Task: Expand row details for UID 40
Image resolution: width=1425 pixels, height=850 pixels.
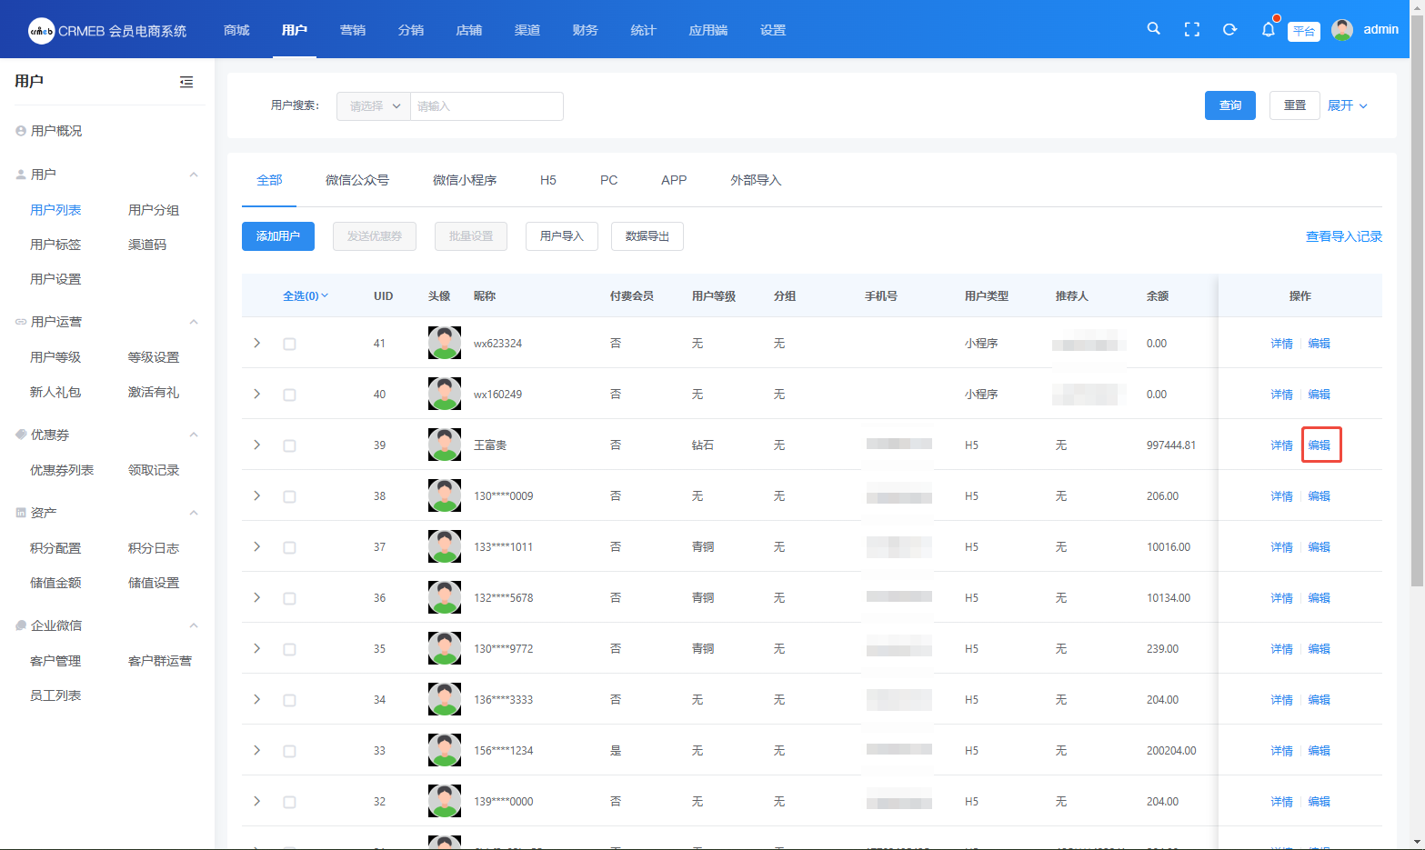Action: click(x=256, y=394)
